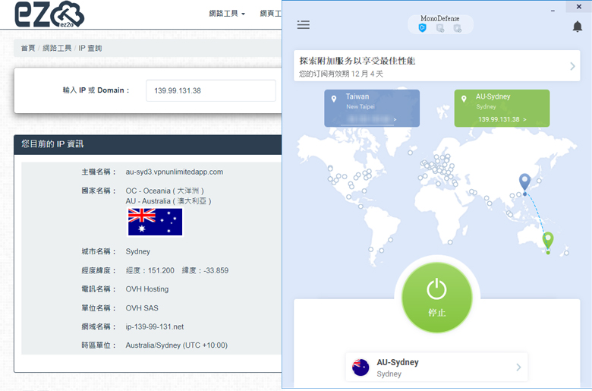Open the green AU-Sydney location card

click(502, 108)
